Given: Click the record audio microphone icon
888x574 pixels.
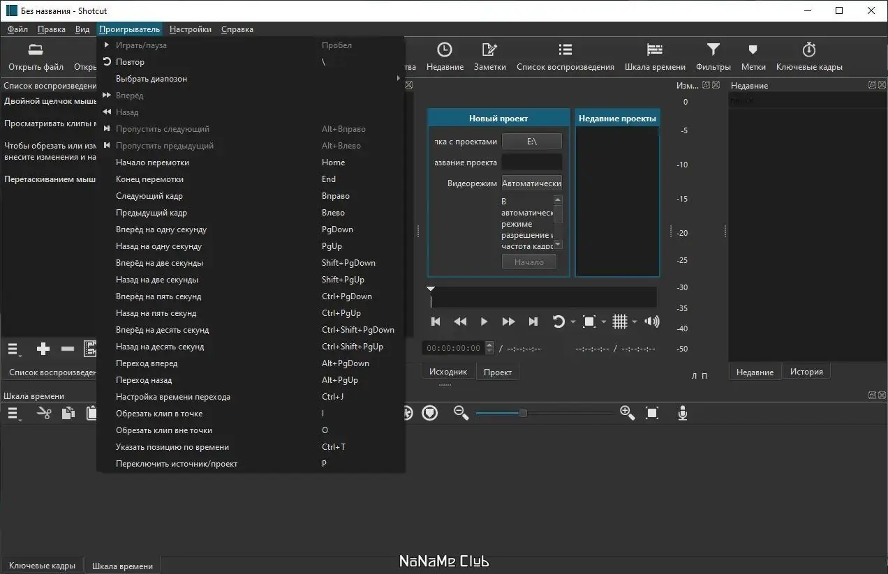Looking at the screenshot, I should click(683, 414).
